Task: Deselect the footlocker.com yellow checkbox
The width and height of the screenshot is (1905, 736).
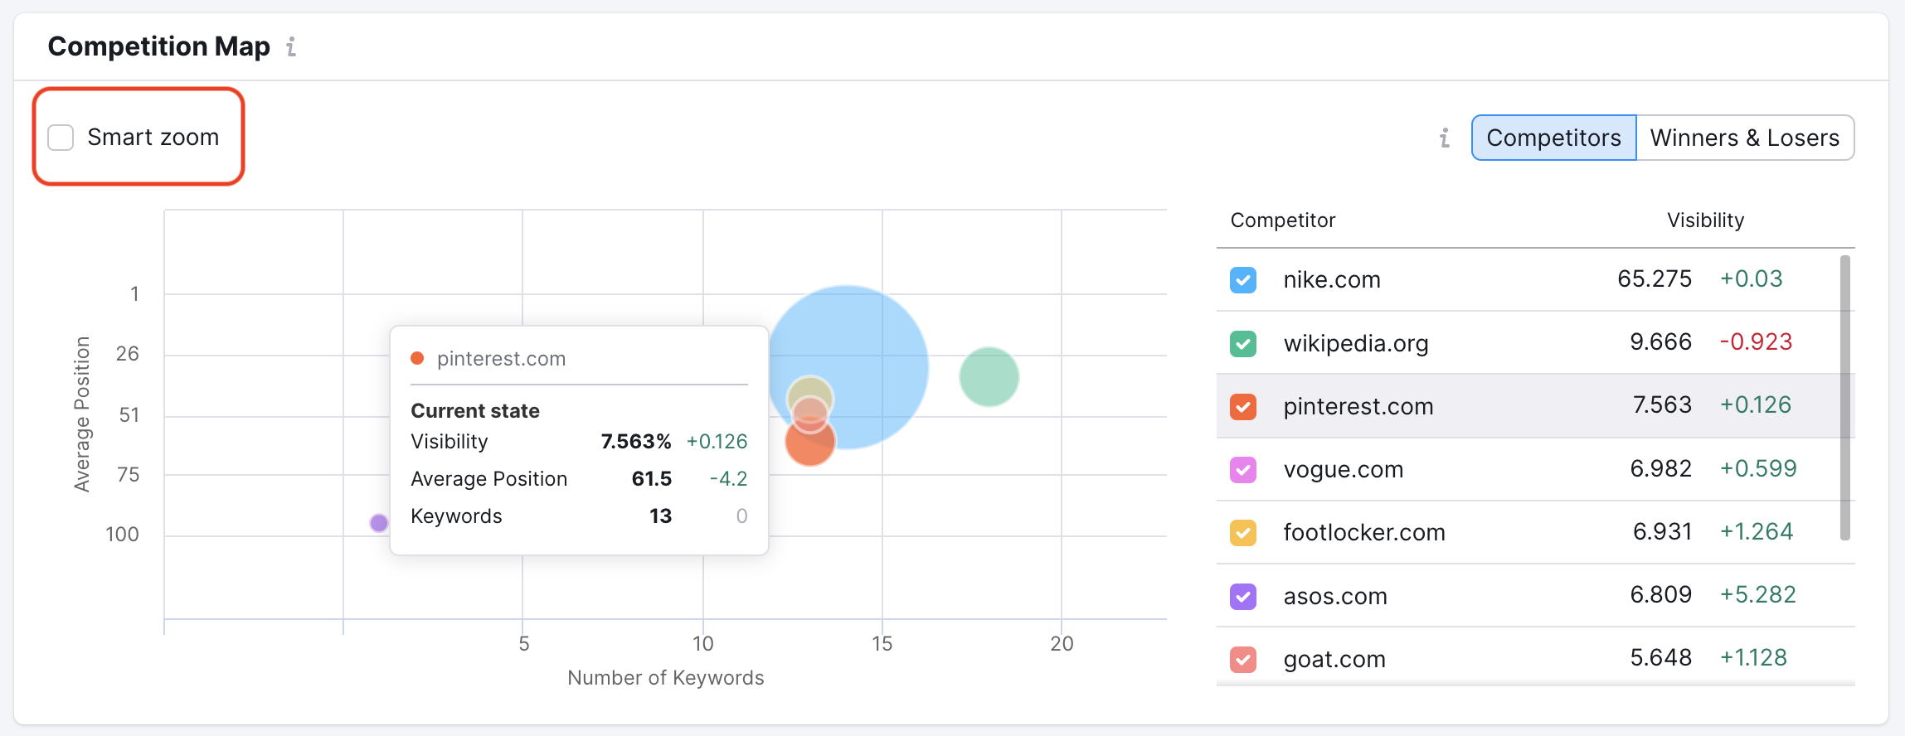Action: click(x=1242, y=533)
